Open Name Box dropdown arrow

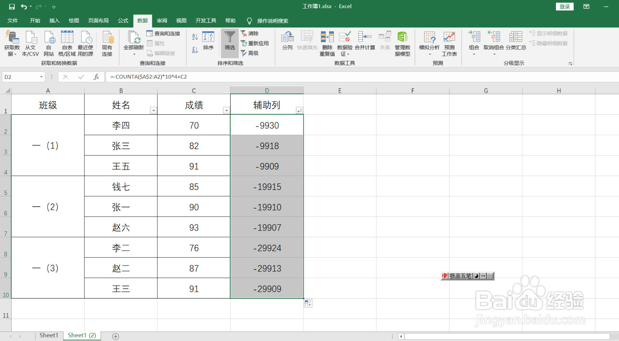pos(41,77)
